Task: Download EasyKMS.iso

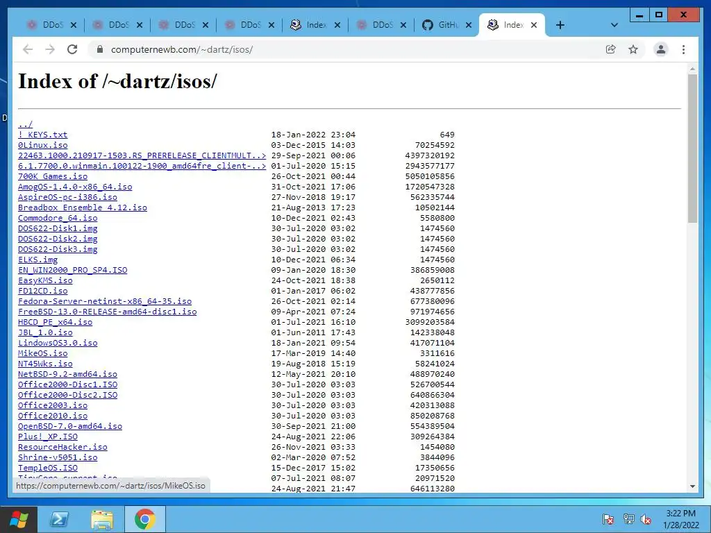Action: (x=45, y=280)
